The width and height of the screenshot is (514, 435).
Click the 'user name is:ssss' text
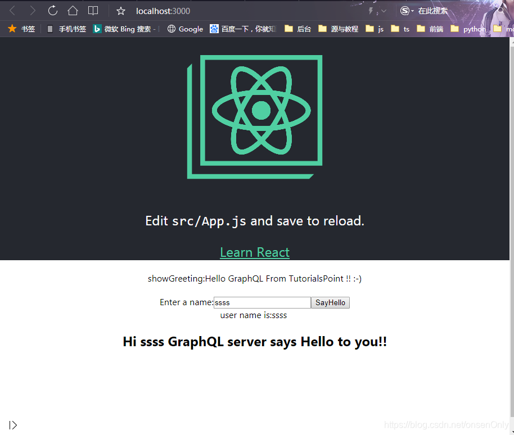tap(254, 315)
